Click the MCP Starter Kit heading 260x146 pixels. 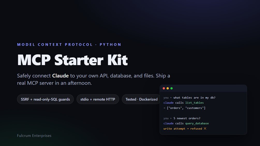(72, 60)
